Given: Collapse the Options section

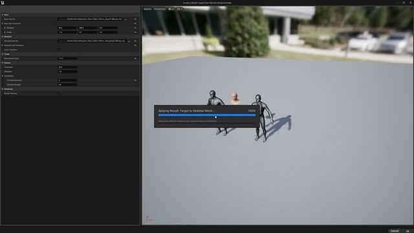Looking at the screenshot, I should (3, 63).
